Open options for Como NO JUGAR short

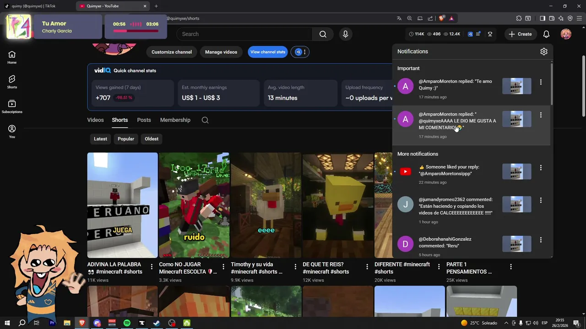[223, 266]
